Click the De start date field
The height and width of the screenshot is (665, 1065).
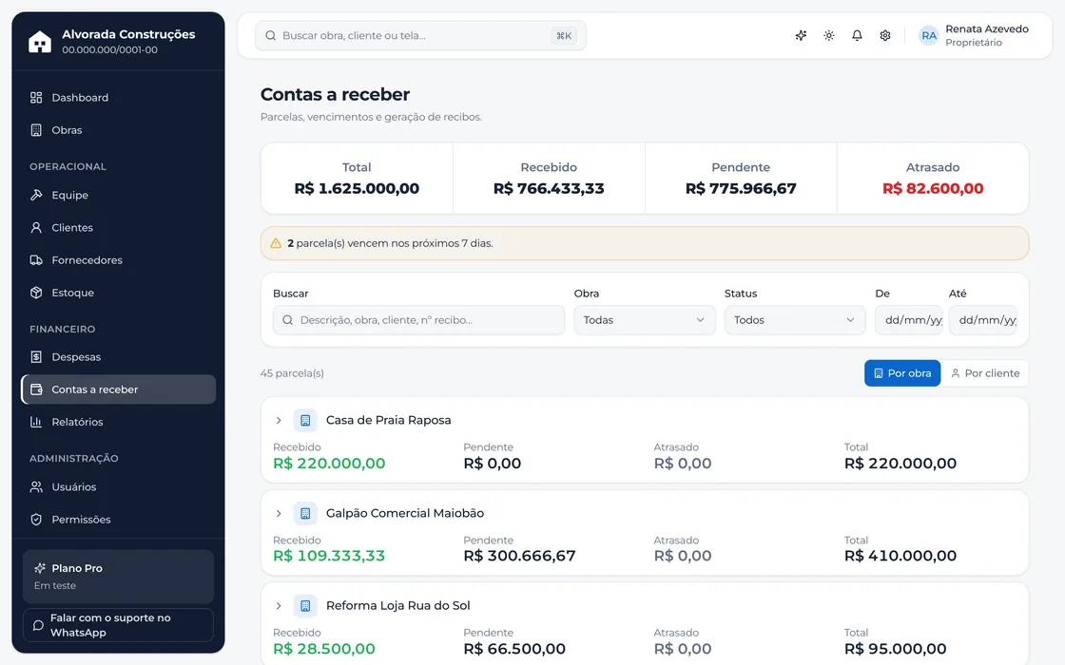[909, 320]
